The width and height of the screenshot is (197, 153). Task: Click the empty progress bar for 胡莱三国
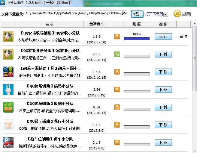(x=137, y=74)
